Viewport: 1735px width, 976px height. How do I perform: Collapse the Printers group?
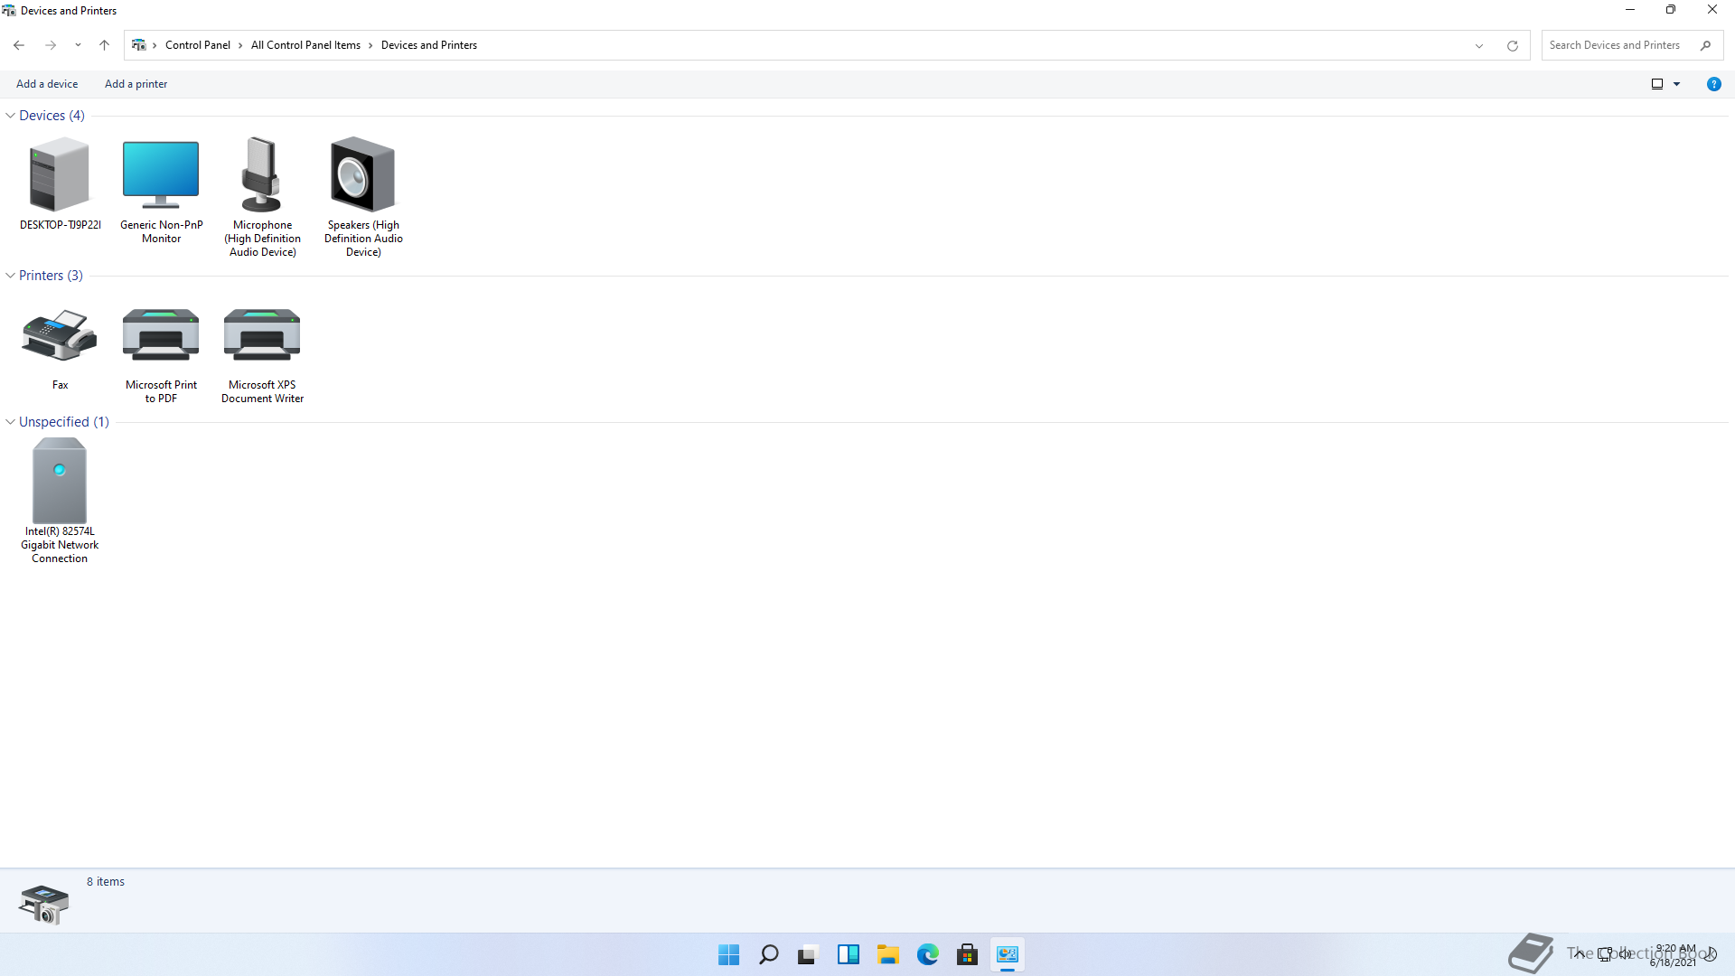[11, 276]
